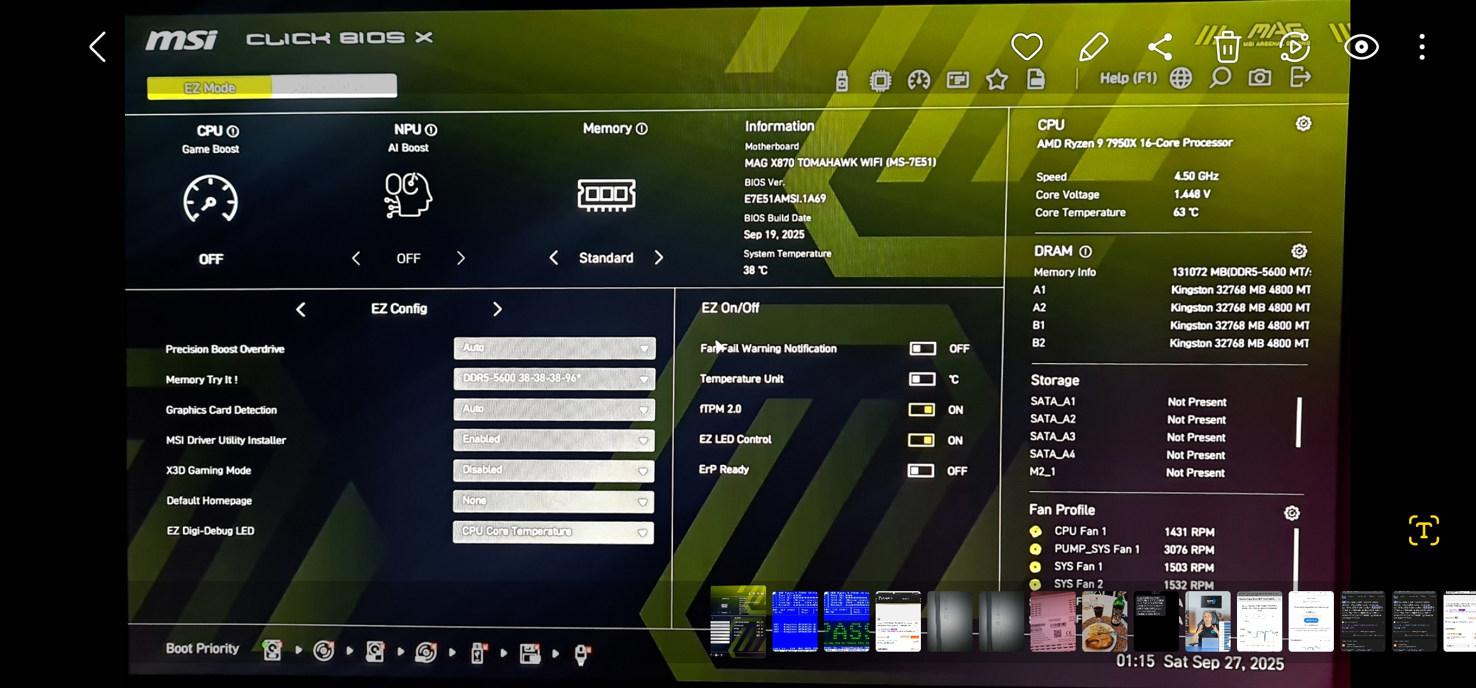Go back with the gallery back arrow

click(98, 47)
